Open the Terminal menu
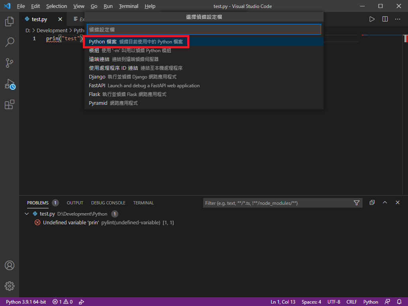 [x=129, y=6]
